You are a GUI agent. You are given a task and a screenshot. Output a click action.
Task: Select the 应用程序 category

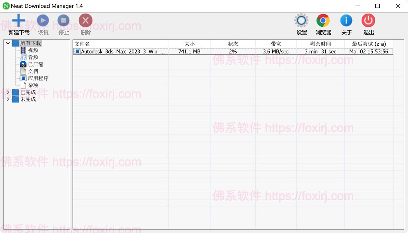[x=38, y=78]
